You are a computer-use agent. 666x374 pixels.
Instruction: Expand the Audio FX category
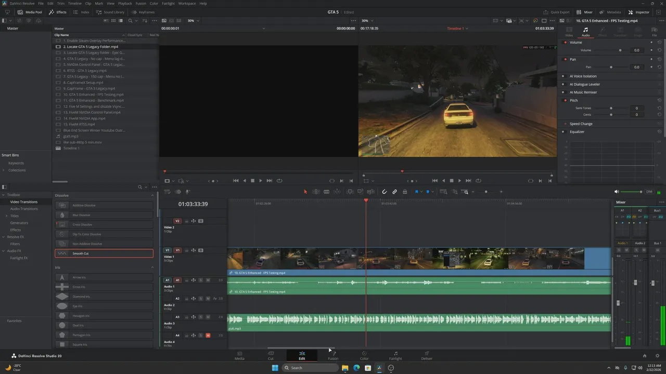[x=3, y=251]
